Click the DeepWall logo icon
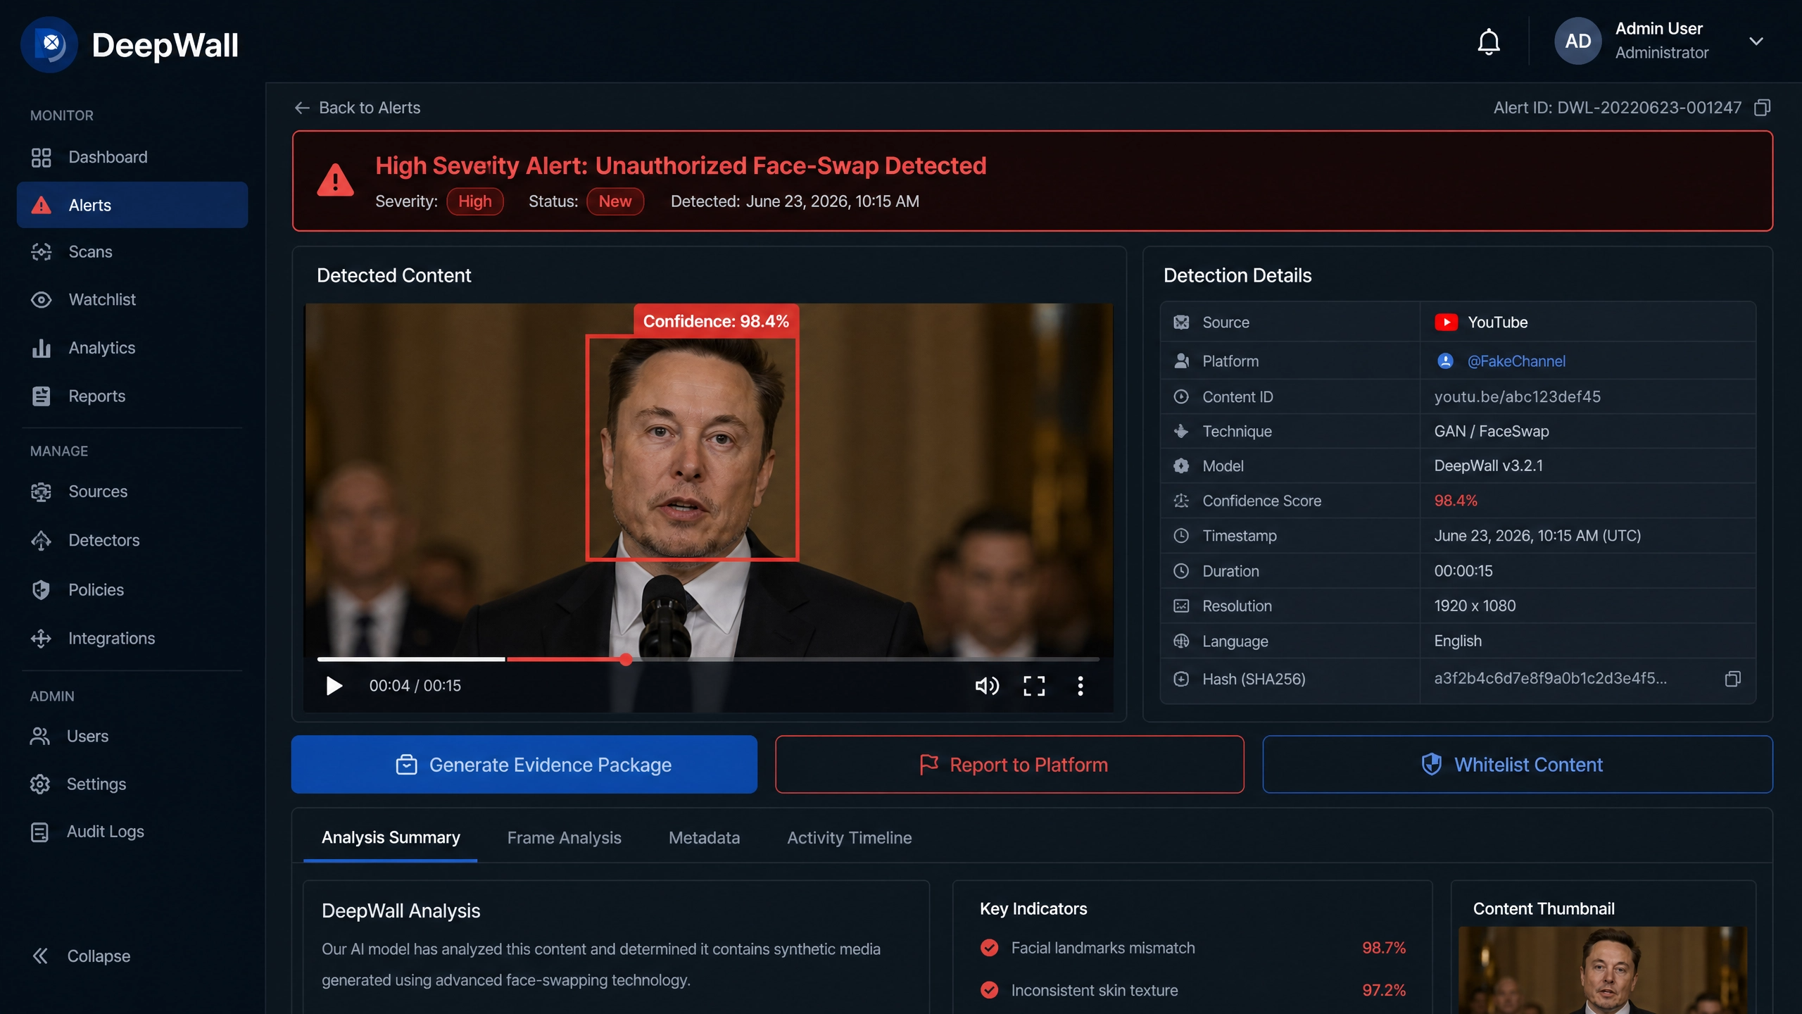Image resolution: width=1802 pixels, height=1014 pixels. (x=49, y=44)
